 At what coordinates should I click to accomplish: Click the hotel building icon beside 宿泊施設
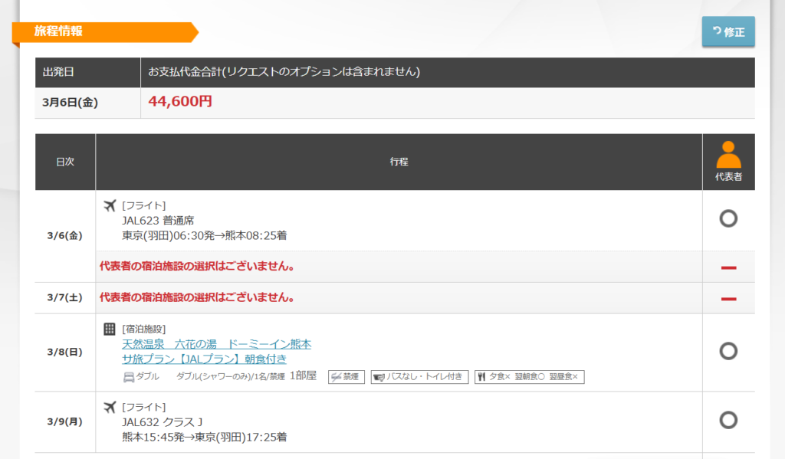tap(110, 329)
